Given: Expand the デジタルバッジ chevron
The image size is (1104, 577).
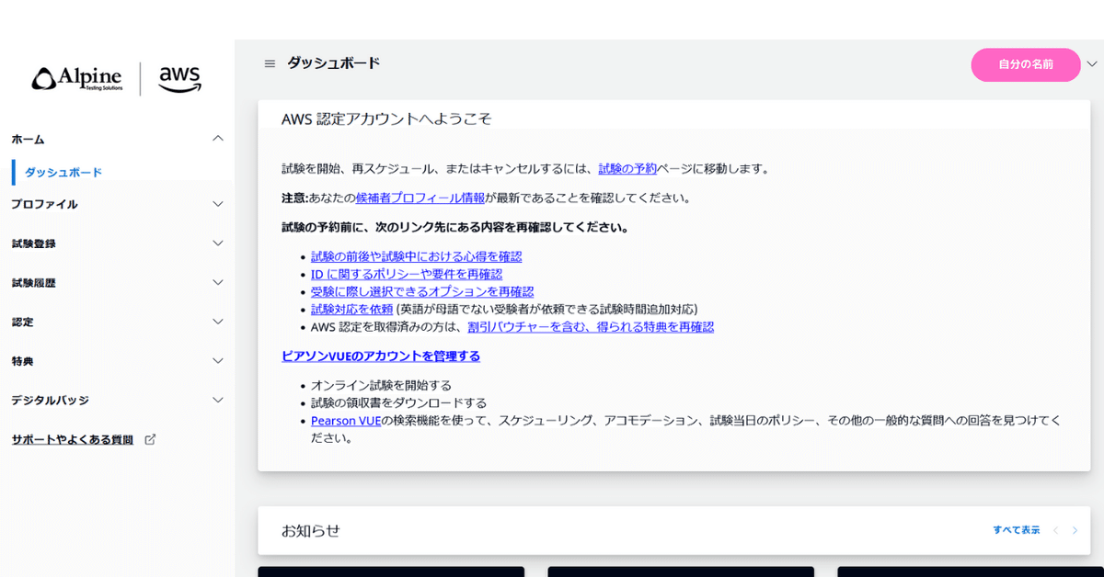Looking at the screenshot, I should click(218, 401).
